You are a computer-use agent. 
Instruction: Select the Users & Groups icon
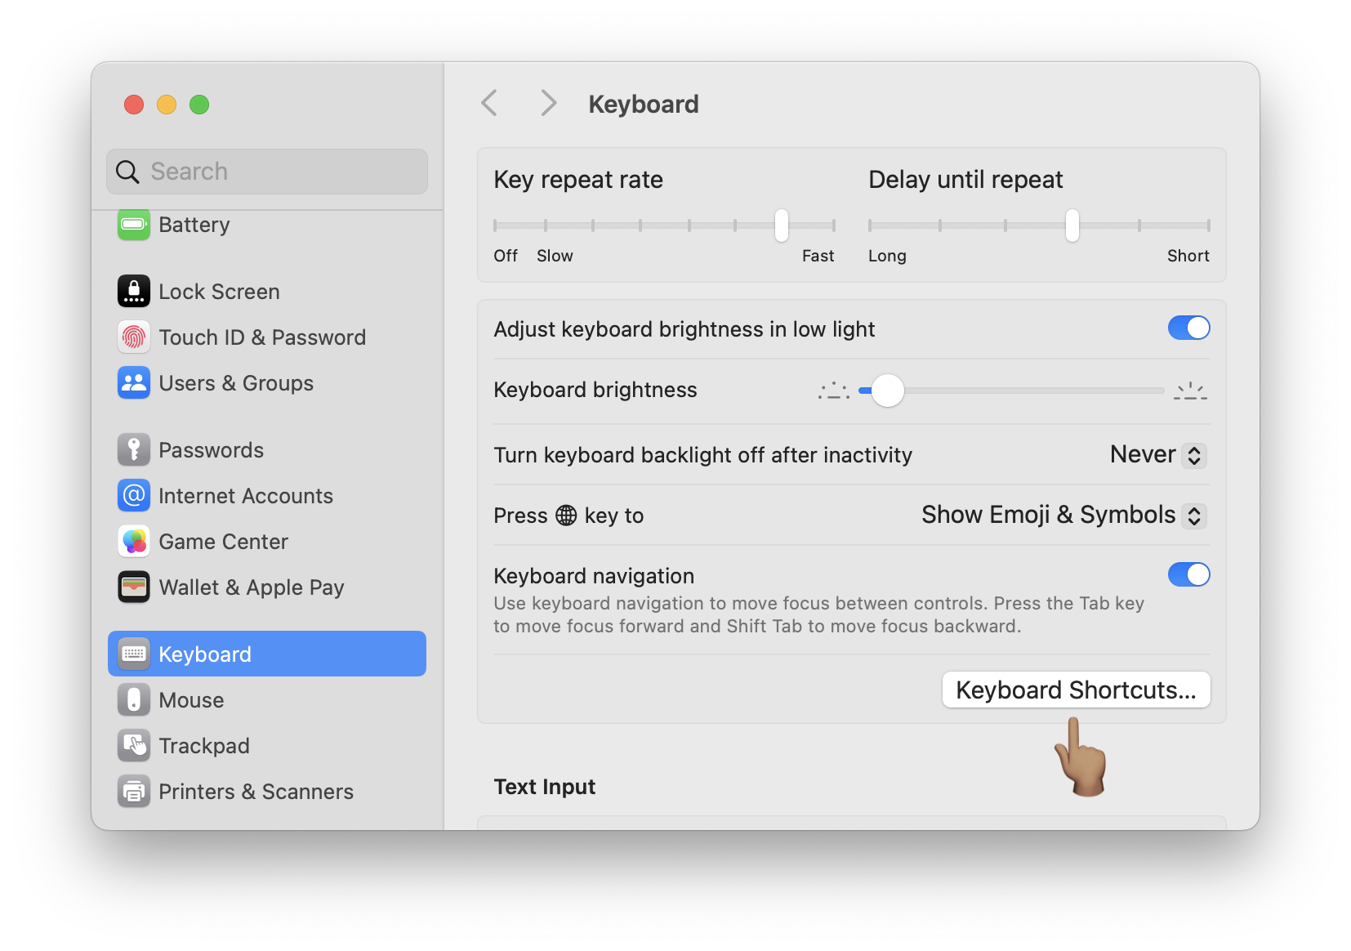[x=134, y=382]
